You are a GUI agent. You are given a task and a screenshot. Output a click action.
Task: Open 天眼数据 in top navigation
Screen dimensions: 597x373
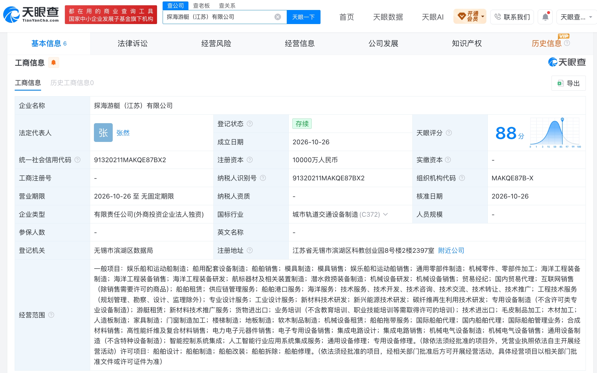(x=388, y=17)
